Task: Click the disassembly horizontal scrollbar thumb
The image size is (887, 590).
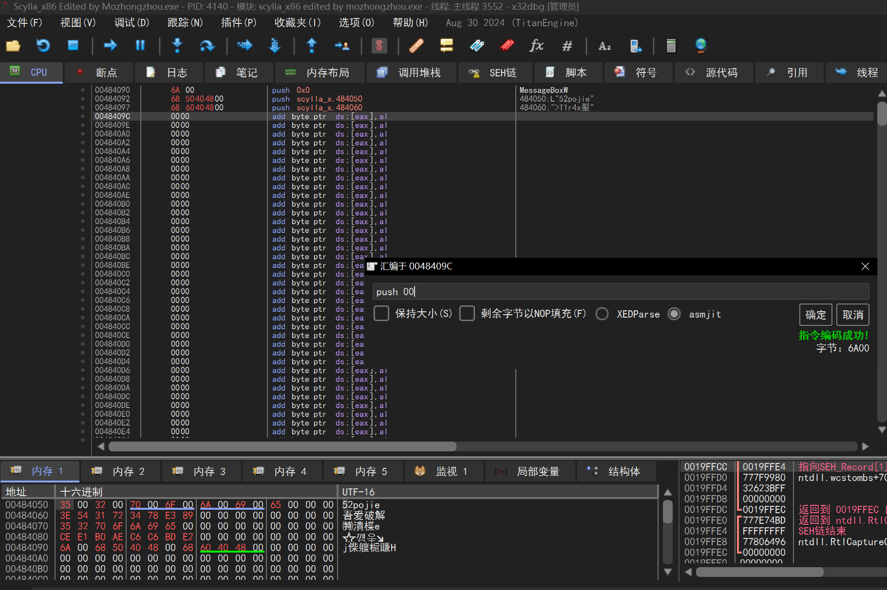Action: pos(283,447)
